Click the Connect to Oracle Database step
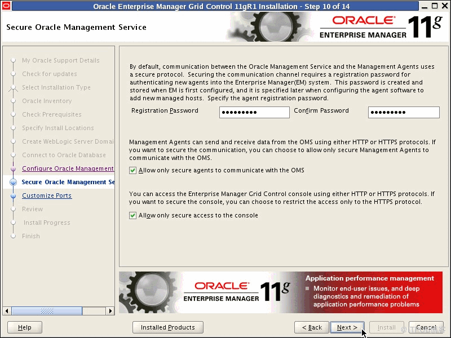This screenshot has height=338, width=451. [x=64, y=155]
